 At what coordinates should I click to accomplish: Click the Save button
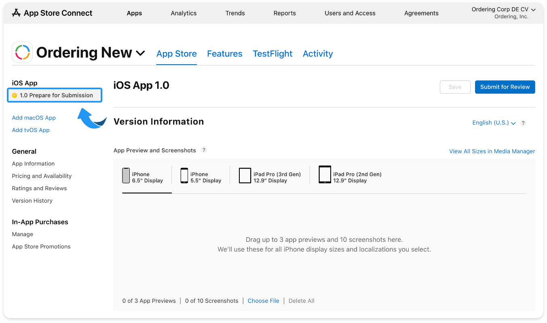(455, 87)
